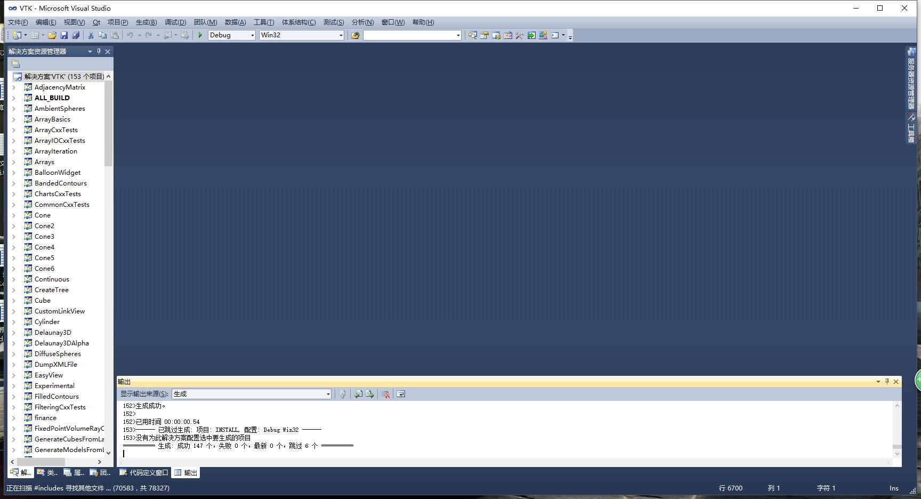Image resolution: width=921 pixels, height=499 pixels.
Task: Open the 生成(B) build menu
Action: 146,22
